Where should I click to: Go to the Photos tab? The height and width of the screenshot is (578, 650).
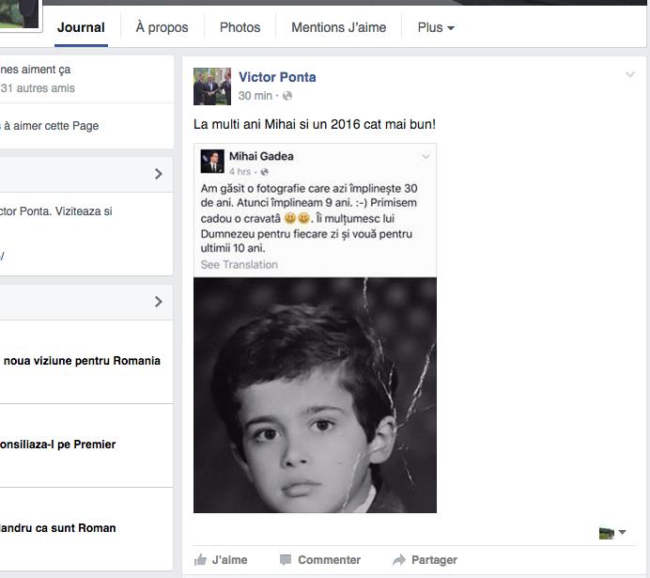[240, 27]
